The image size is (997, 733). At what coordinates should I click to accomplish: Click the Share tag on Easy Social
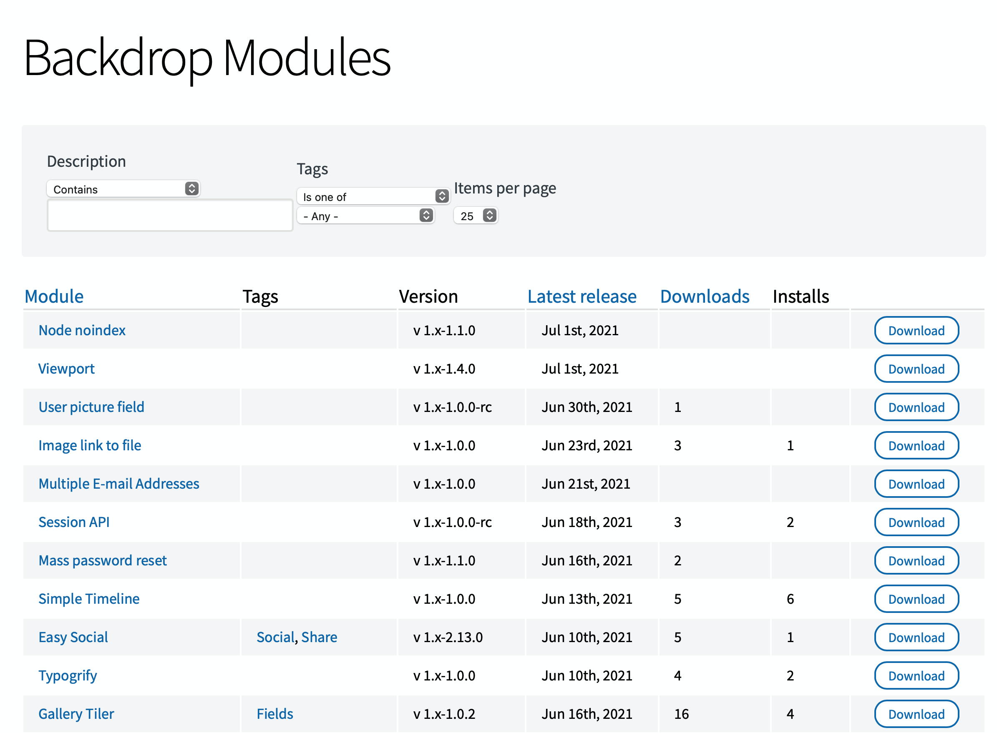[319, 637]
